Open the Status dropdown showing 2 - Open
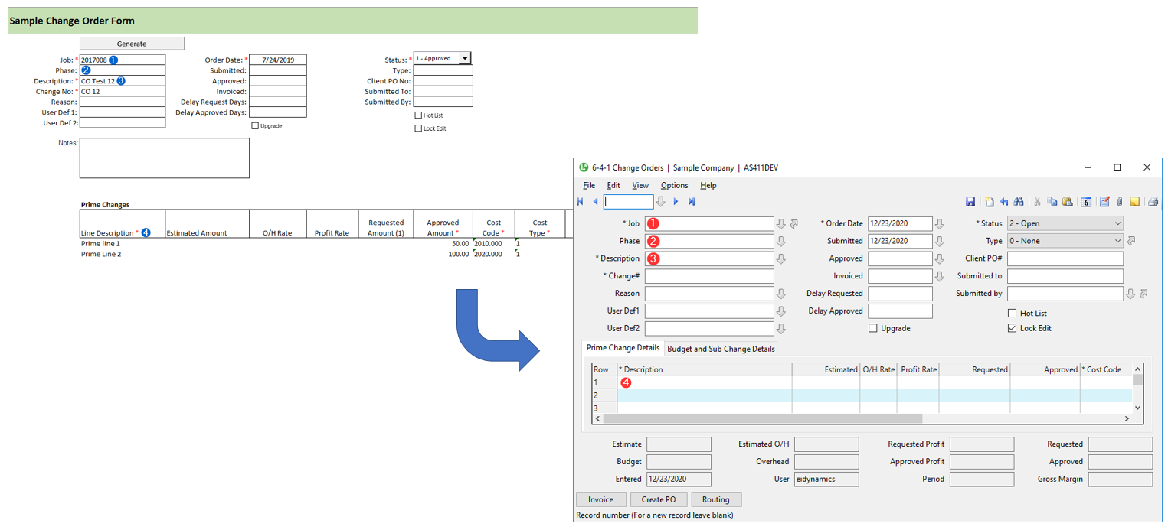 pos(1065,223)
